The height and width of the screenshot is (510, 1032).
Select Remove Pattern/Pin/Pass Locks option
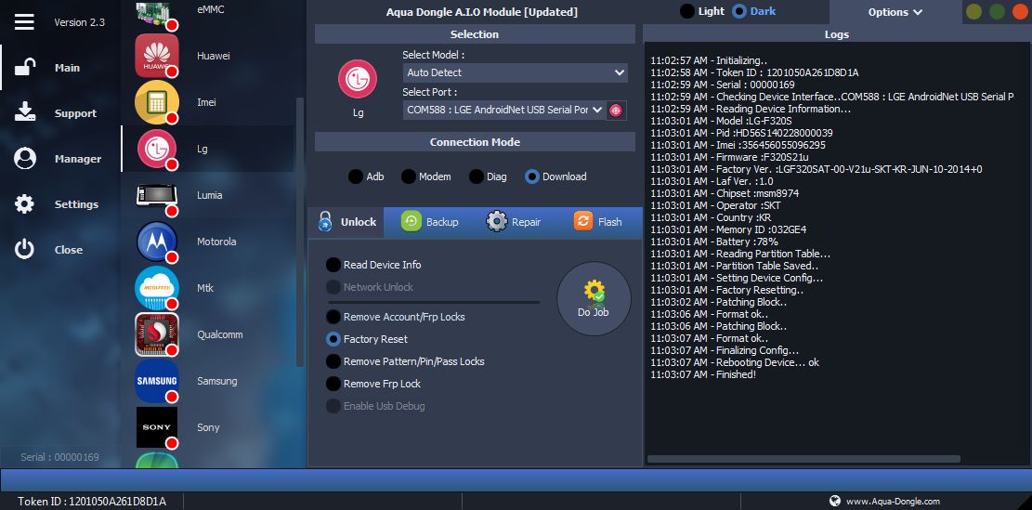(x=405, y=361)
